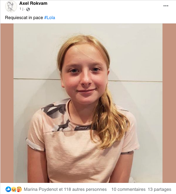The height and width of the screenshot is (194, 176).
Task: Click the right brown margin of the photo
Action: click(169, 103)
